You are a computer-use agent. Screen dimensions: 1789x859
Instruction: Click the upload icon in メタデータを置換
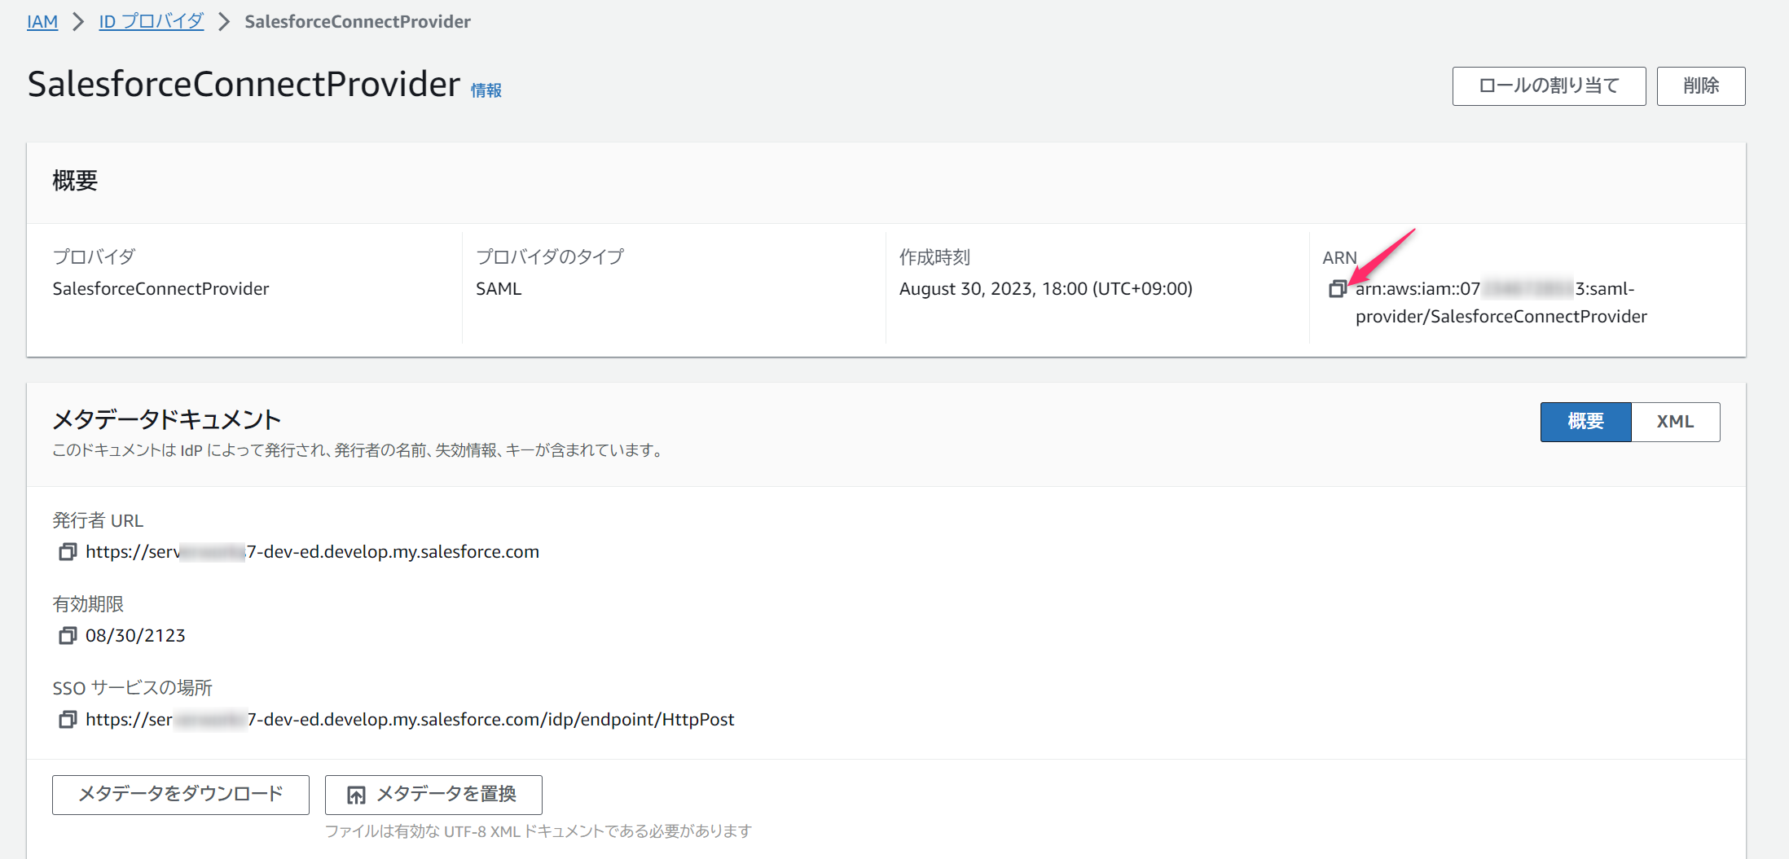point(356,795)
